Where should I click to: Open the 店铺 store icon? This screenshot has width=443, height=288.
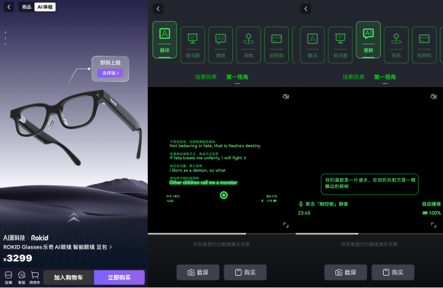8,277
